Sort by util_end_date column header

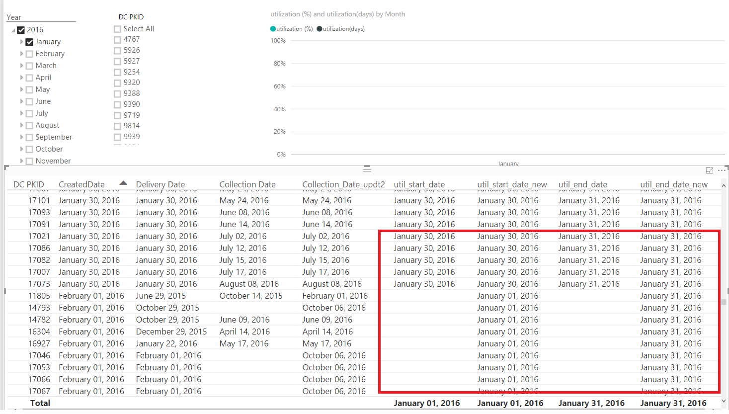pyautogui.click(x=583, y=184)
